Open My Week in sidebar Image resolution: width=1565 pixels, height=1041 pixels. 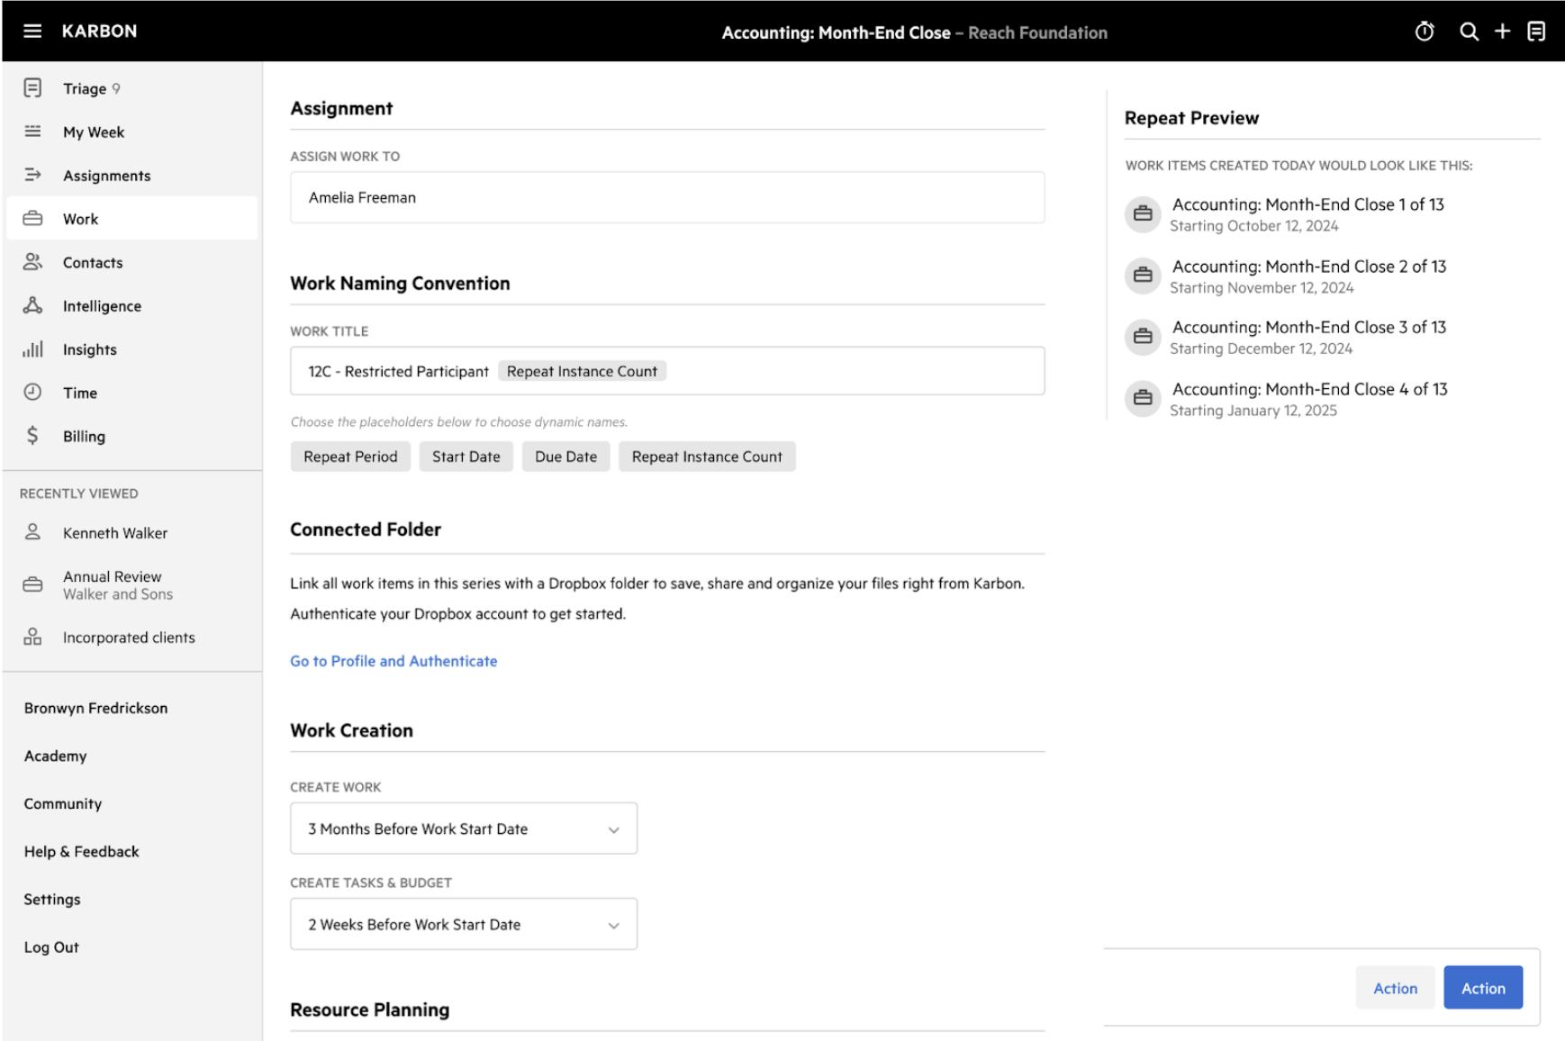tap(94, 132)
